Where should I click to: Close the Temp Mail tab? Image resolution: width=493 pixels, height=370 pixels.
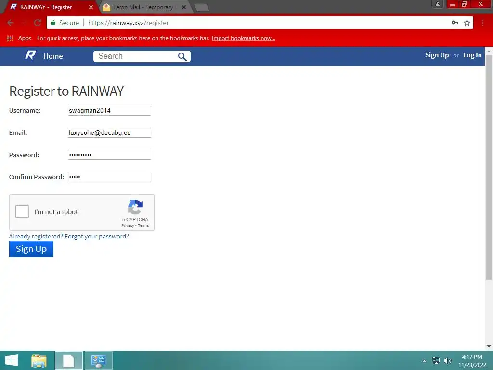184,7
